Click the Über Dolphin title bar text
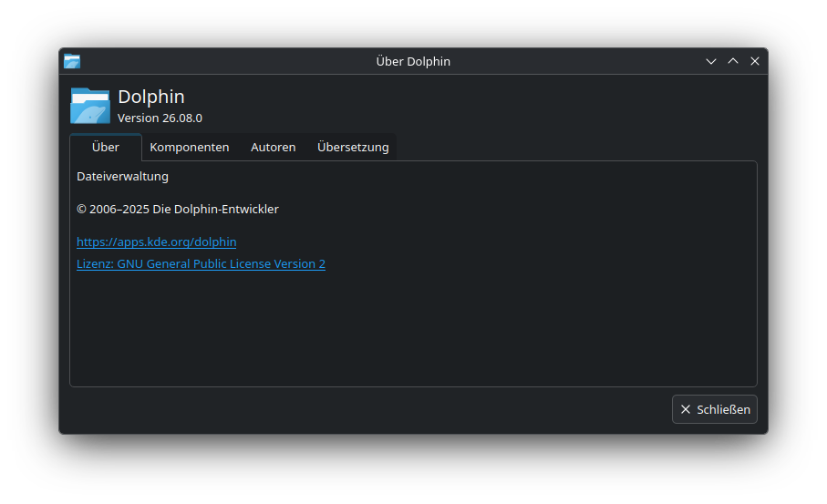The height and width of the screenshot is (504, 827). (413, 61)
